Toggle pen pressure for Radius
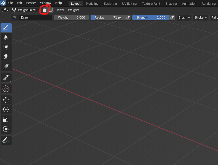The image size is (218, 165). tap(128, 17)
